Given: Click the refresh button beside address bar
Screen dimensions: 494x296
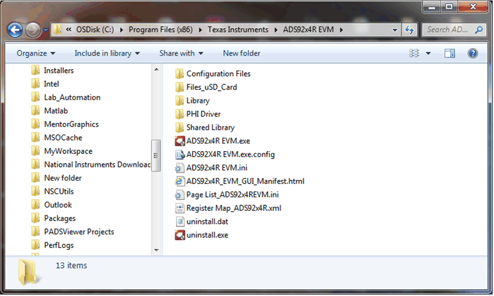Looking at the screenshot, I should (410, 30).
